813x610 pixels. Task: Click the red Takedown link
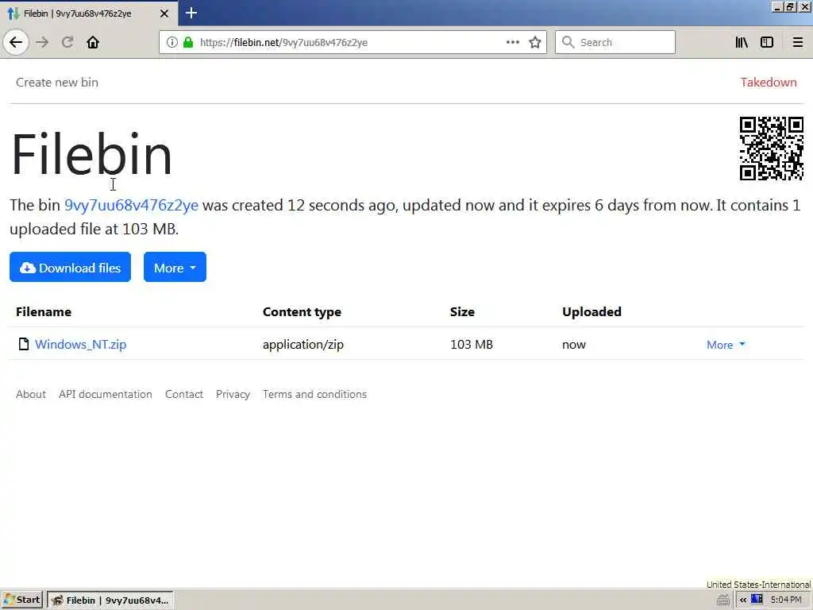[x=769, y=82]
